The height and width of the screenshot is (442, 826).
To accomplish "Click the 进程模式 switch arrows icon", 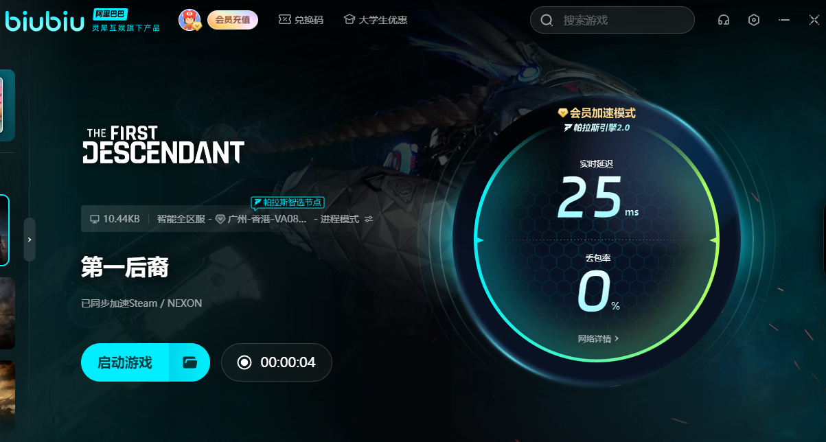I will (x=369, y=219).
